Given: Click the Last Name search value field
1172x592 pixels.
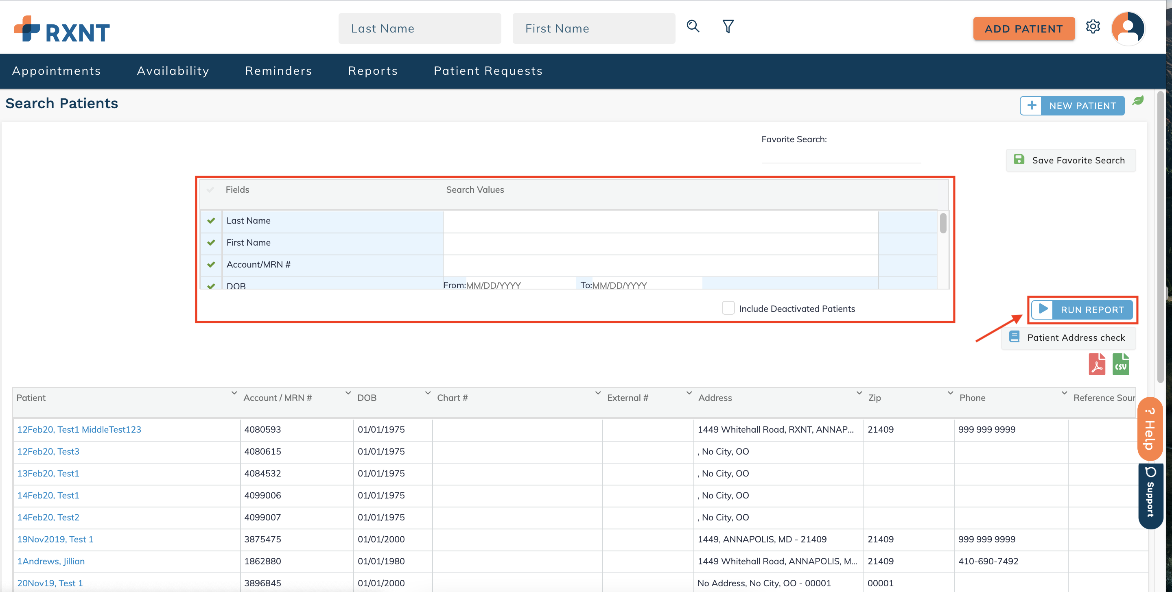Looking at the screenshot, I should [660, 222].
